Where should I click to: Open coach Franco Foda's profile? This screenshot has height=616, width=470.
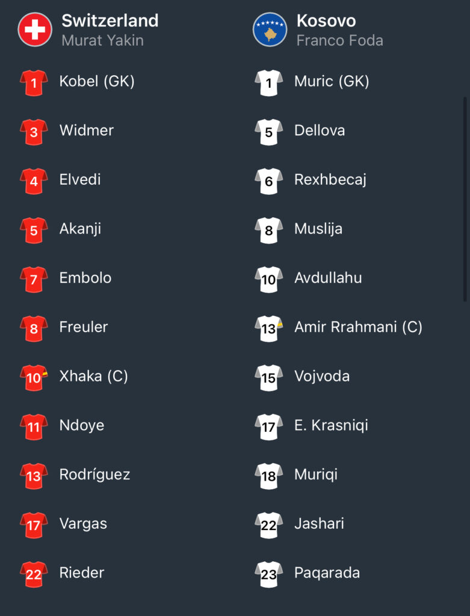tap(340, 40)
